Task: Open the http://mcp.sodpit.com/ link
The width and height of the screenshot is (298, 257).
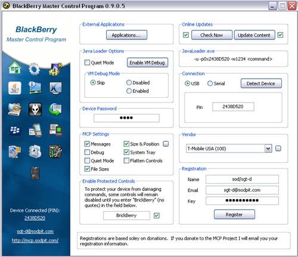Action: pyautogui.click(x=35, y=240)
